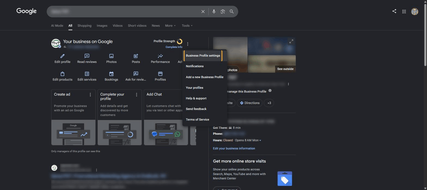Click Edit your business information link
The height and width of the screenshot is (190, 427).
point(234,148)
